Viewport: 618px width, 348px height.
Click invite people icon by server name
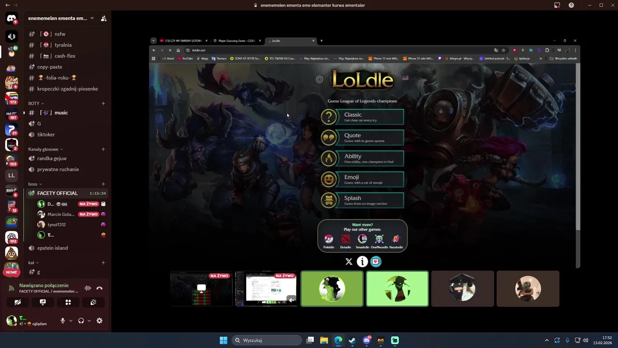[x=103, y=18]
